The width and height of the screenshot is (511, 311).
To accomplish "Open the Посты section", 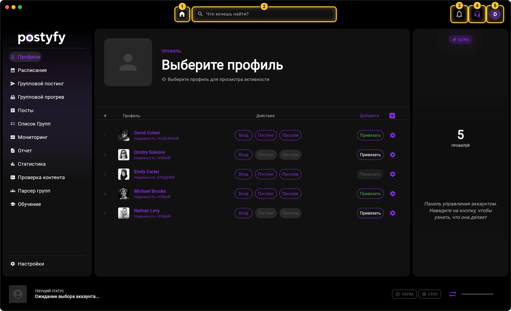I will click(22, 110).
